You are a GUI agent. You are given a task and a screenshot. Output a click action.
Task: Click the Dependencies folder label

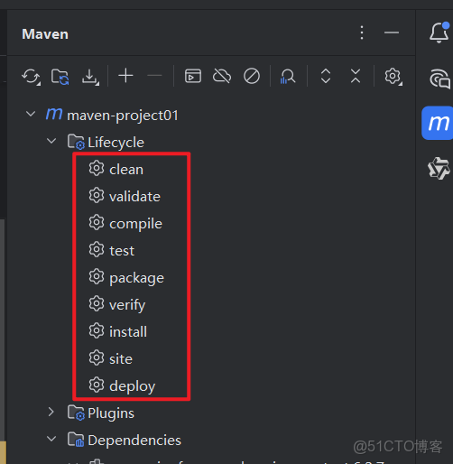click(x=134, y=441)
